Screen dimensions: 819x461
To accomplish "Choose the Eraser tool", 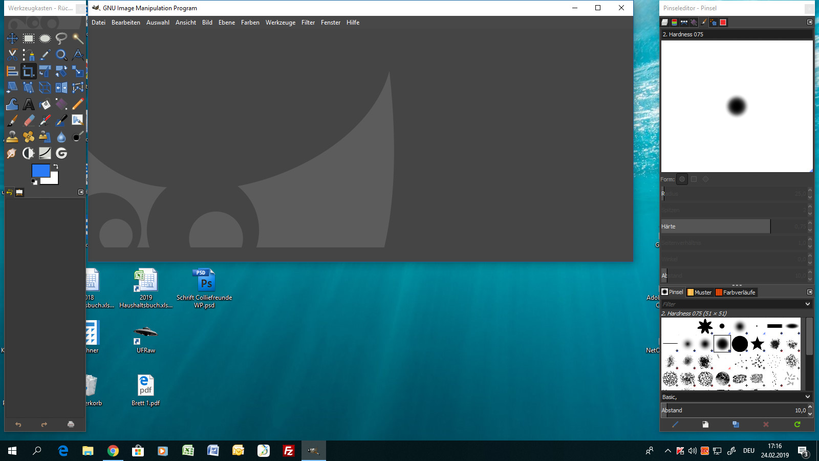I will [x=29, y=121].
